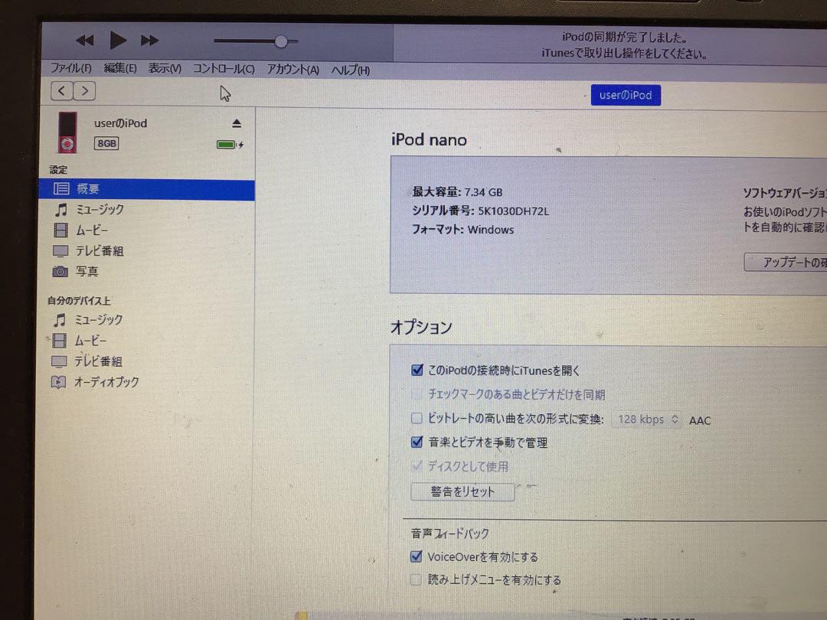Toggle ディスクとして使用 checkbox
Viewport: 827px width, 620px height.
tap(417, 465)
